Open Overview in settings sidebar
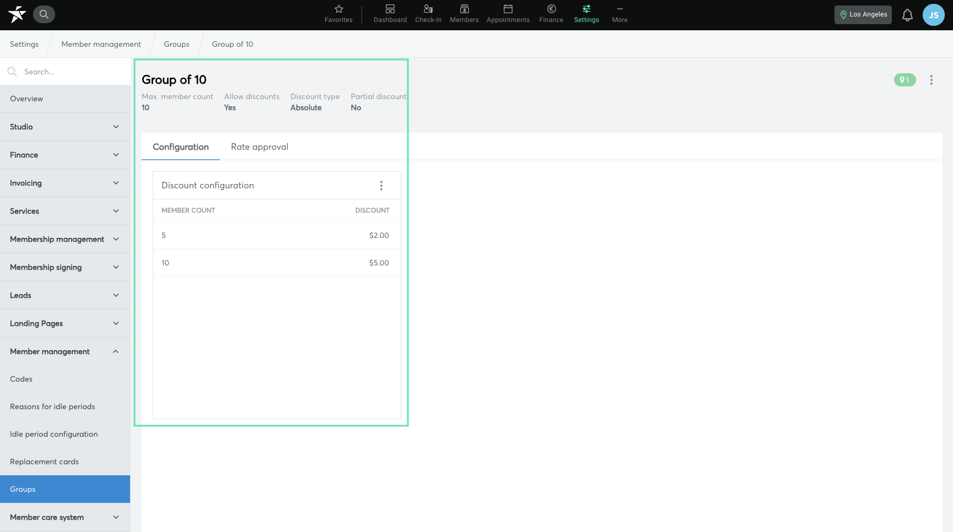The image size is (953, 532). tap(65, 99)
